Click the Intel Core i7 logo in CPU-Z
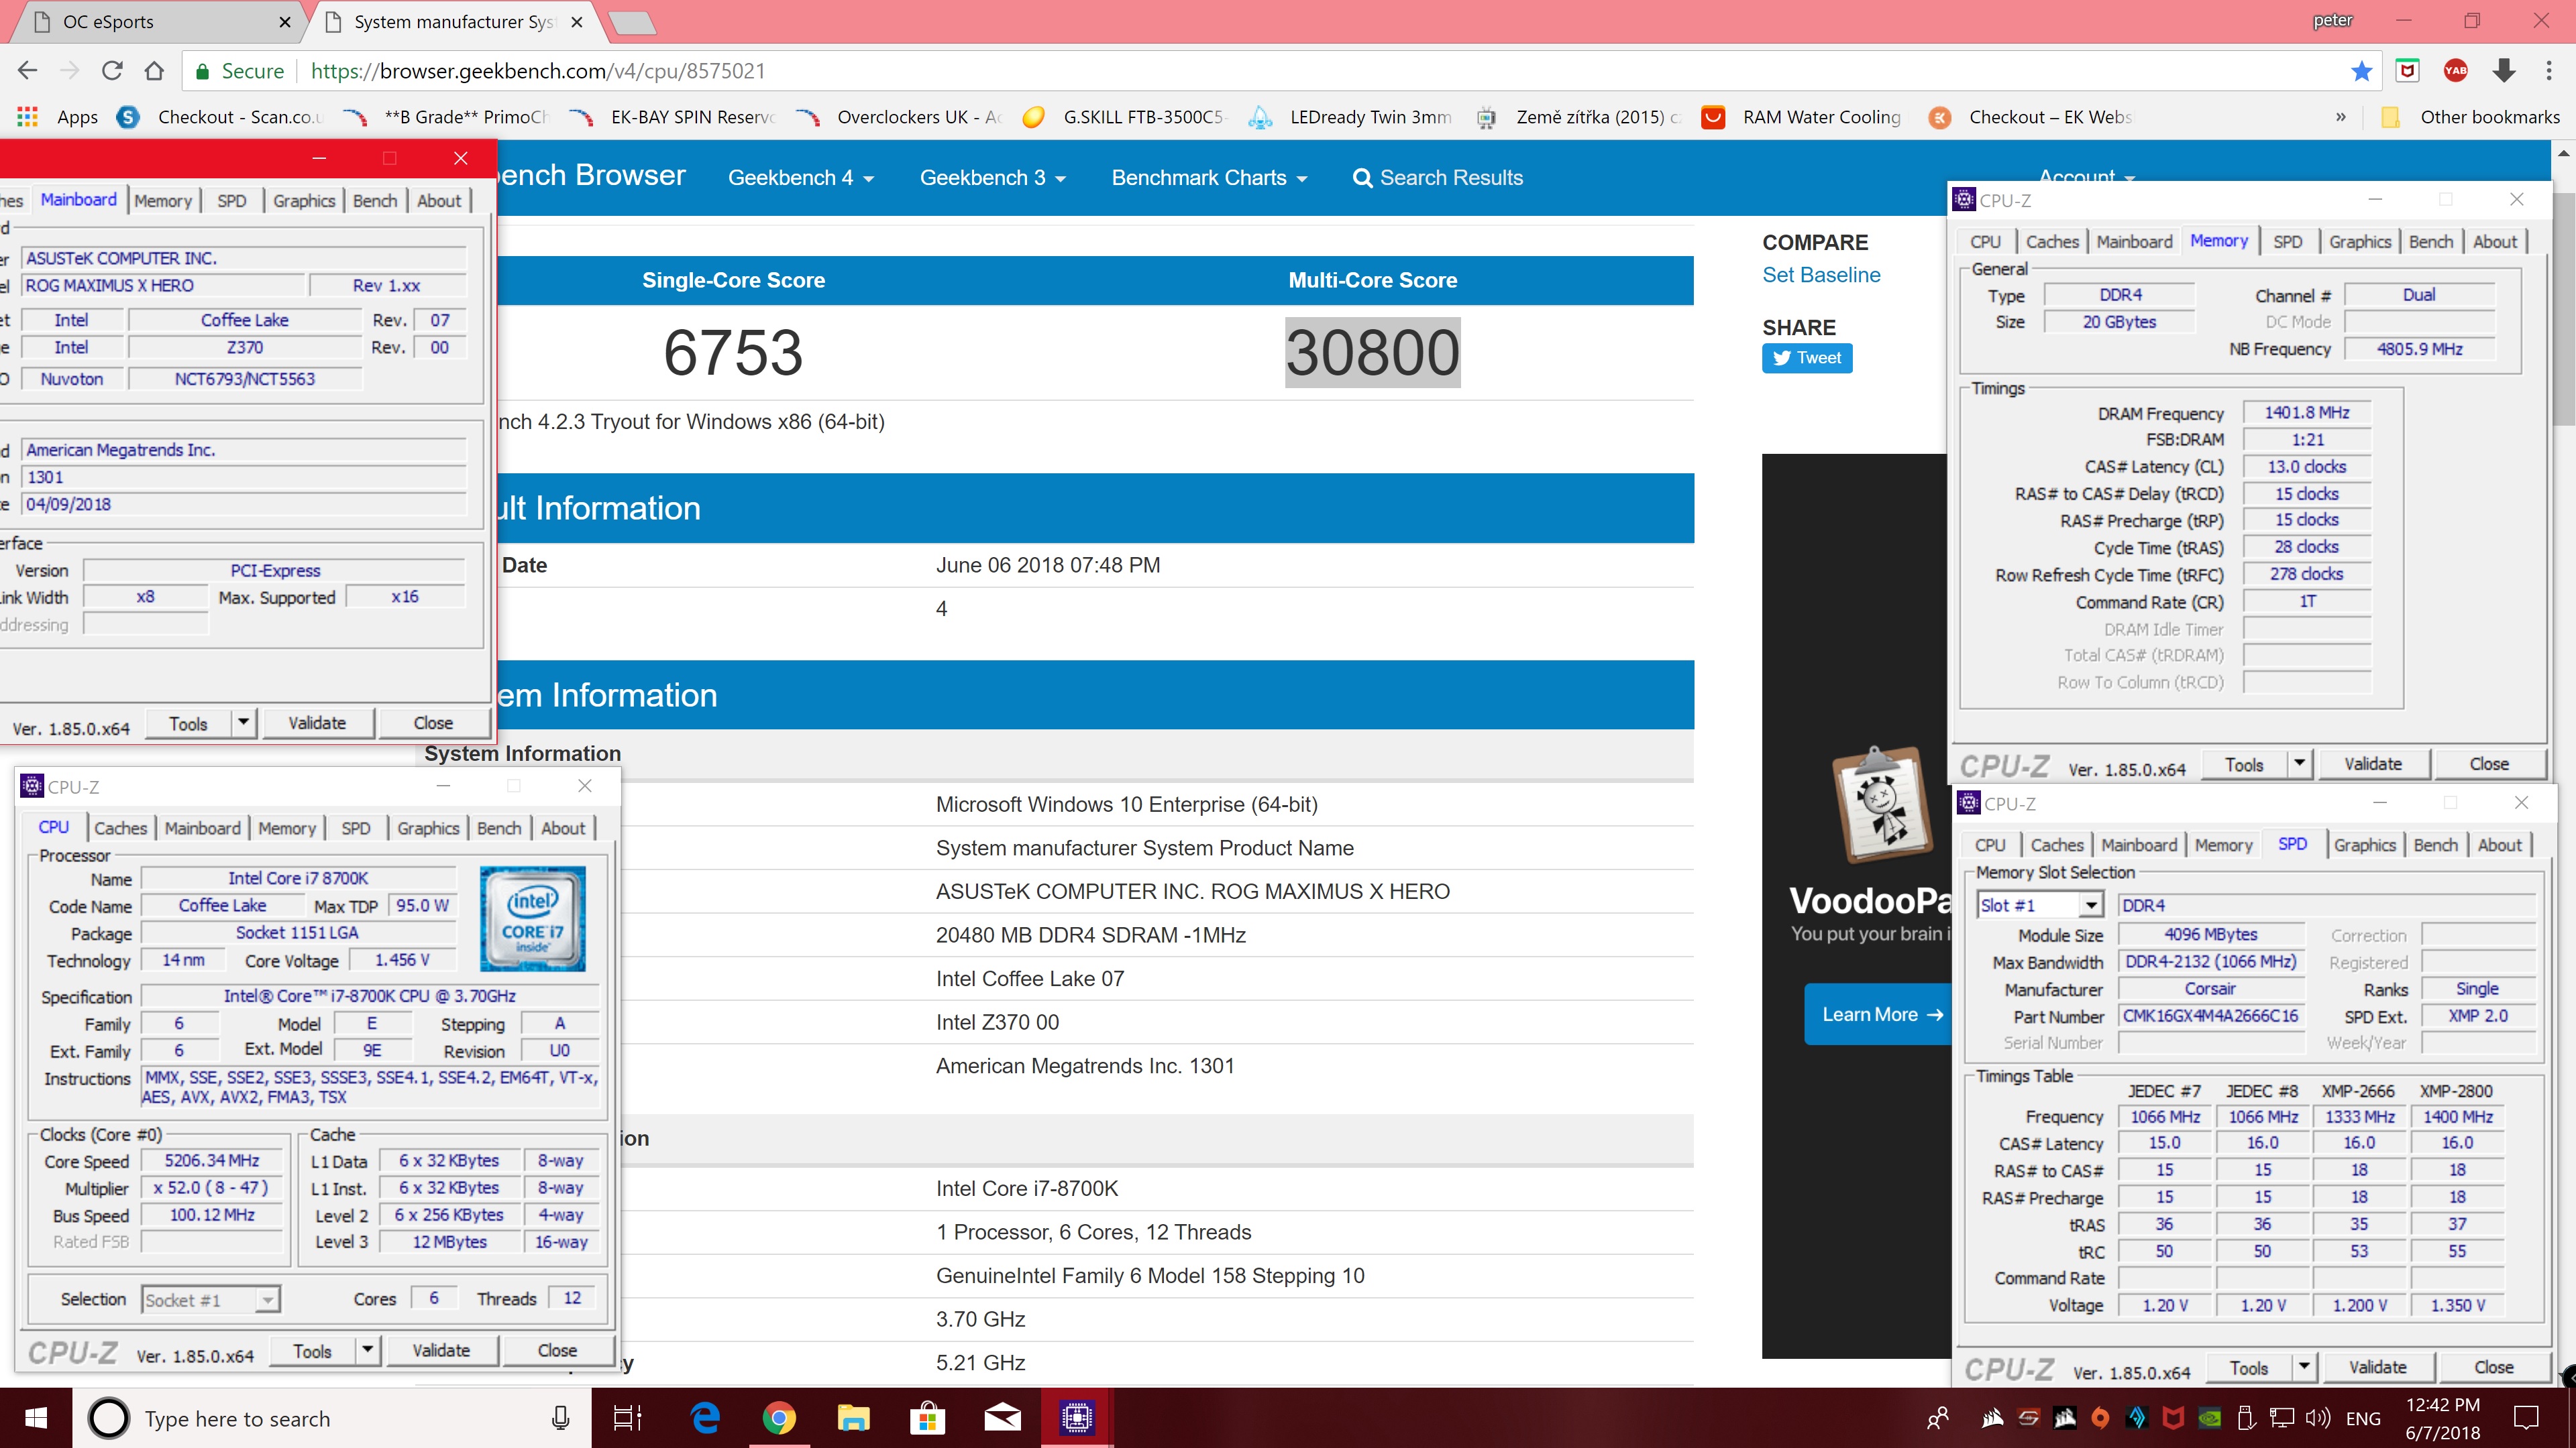 532,918
